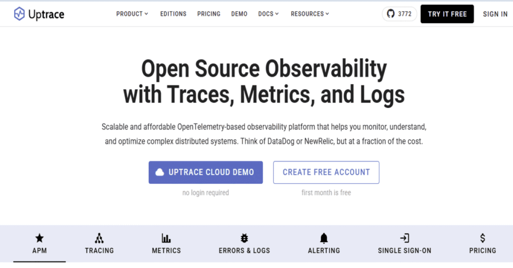Switch to the Tracing tab label
This screenshot has width=513, height=268.
(x=100, y=250)
